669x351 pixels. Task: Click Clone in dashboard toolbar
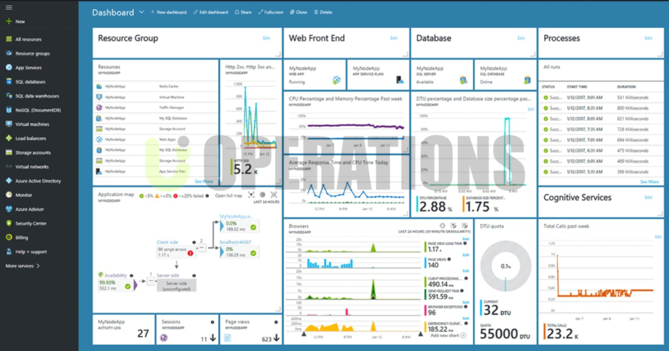coord(299,12)
